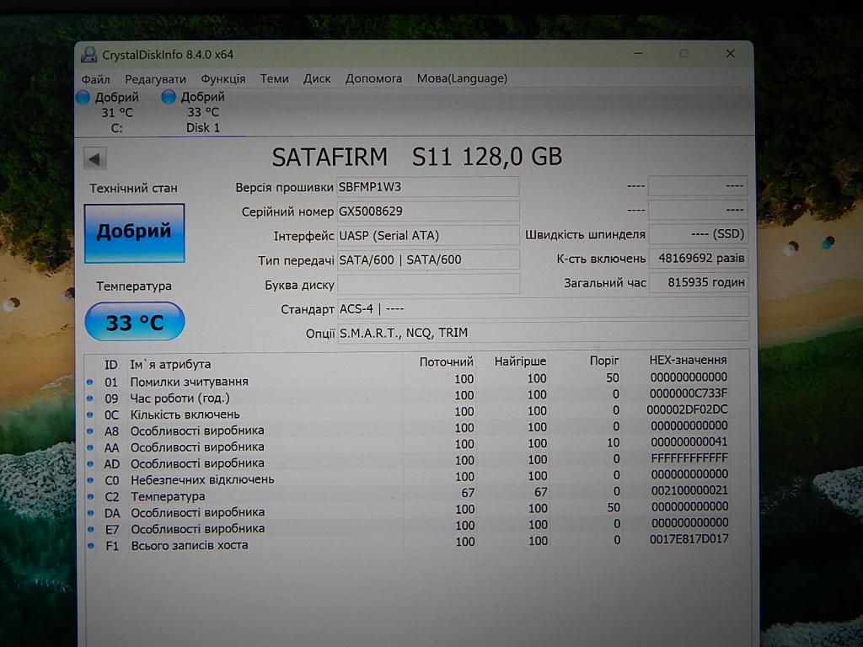Viewport: 863px width, 647px height.
Task: Click the Ім'я атрибута column header
Action: pos(170,364)
